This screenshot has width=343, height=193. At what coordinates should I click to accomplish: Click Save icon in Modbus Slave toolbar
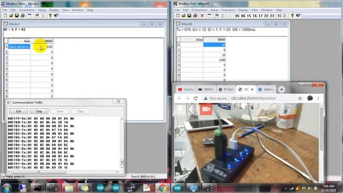[x=17, y=16]
